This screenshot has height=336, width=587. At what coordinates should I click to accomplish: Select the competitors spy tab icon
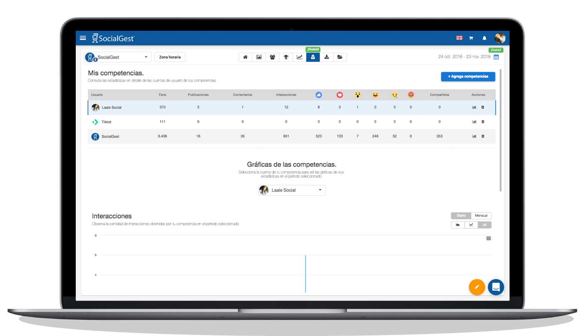[313, 57]
